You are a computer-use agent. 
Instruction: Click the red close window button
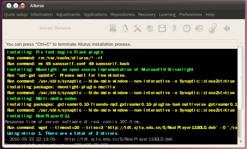pyautogui.click(x=22, y=6)
